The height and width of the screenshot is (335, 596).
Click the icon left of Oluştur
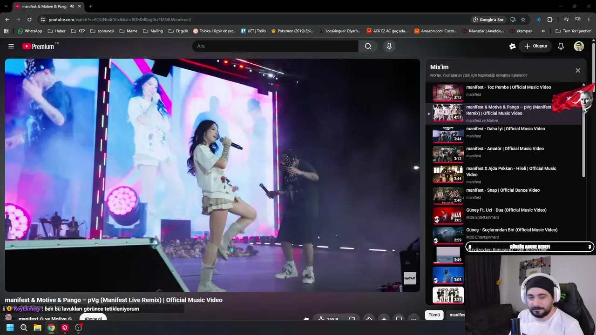click(513, 46)
